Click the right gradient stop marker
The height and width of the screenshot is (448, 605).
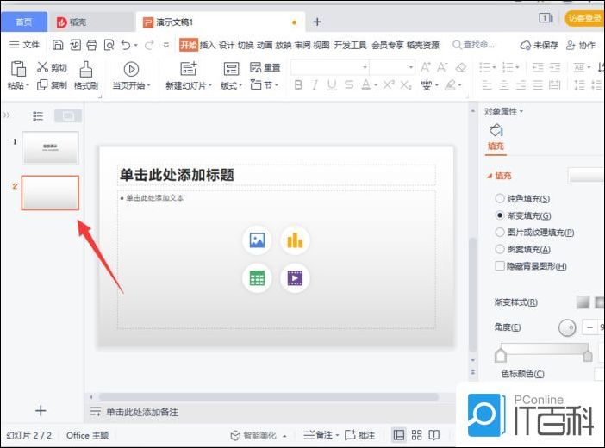pos(588,355)
